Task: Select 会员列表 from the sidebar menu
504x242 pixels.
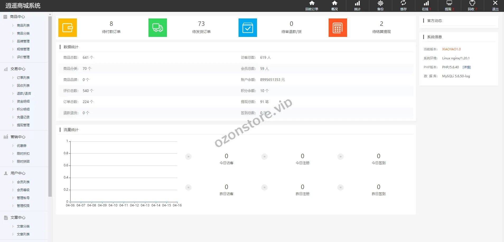Action: click(x=23, y=182)
